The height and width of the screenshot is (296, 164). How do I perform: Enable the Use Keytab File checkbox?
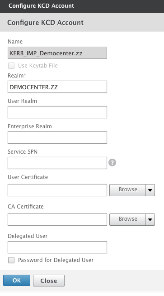tap(11, 66)
